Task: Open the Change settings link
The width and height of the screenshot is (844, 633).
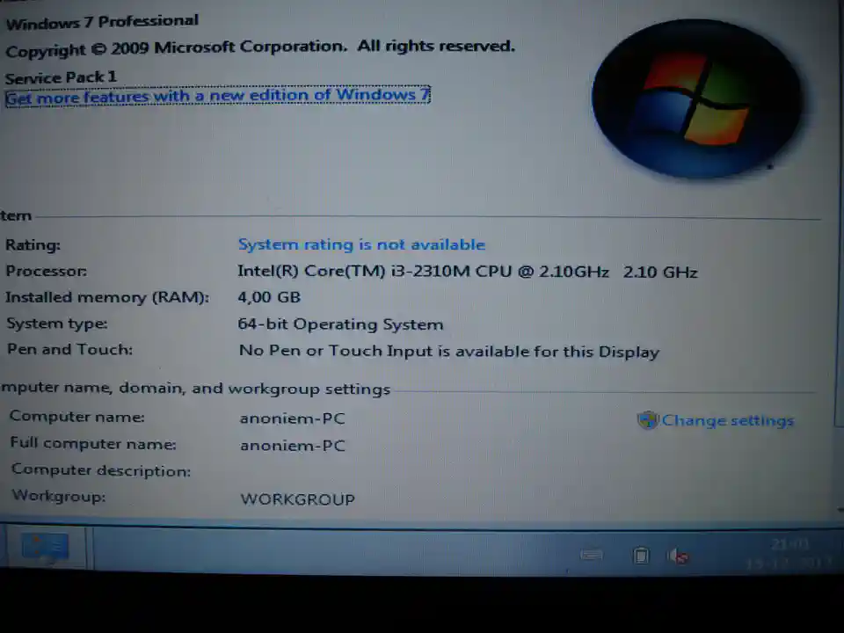Action: [727, 420]
